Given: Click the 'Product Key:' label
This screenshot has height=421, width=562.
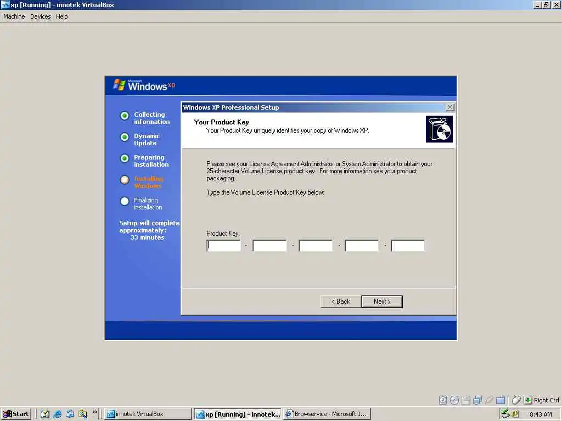Looking at the screenshot, I should 223,234.
